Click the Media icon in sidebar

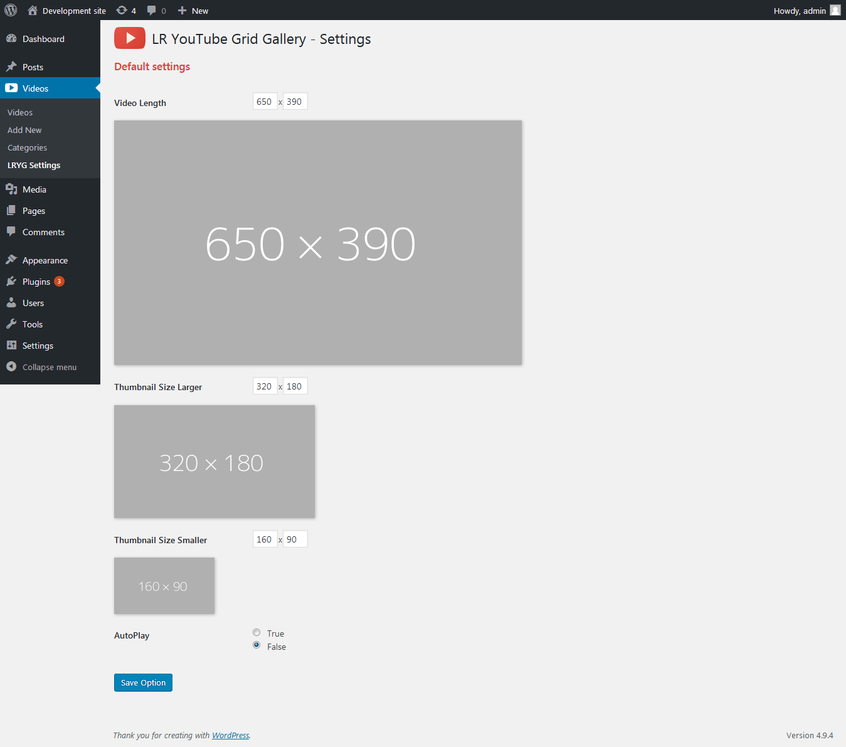11,189
